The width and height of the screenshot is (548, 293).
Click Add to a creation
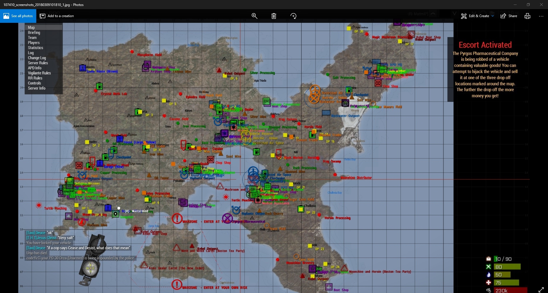pos(57,16)
